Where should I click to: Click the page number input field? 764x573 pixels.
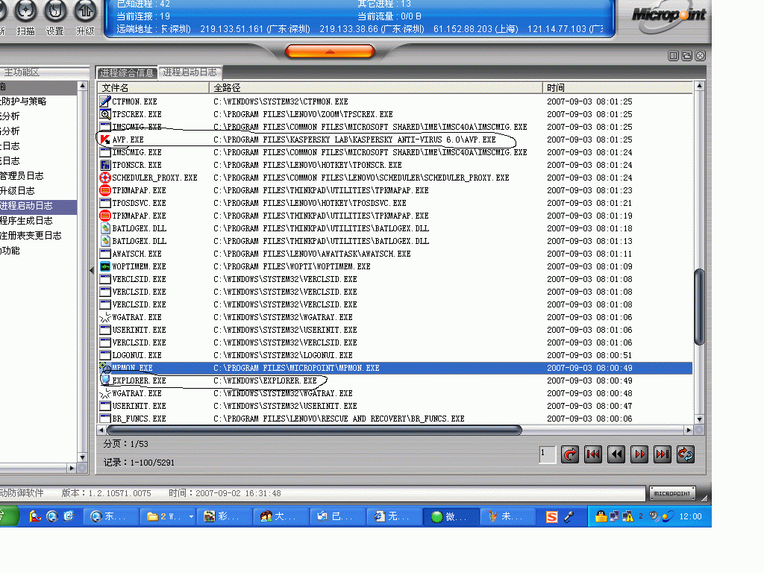(547, 454)
